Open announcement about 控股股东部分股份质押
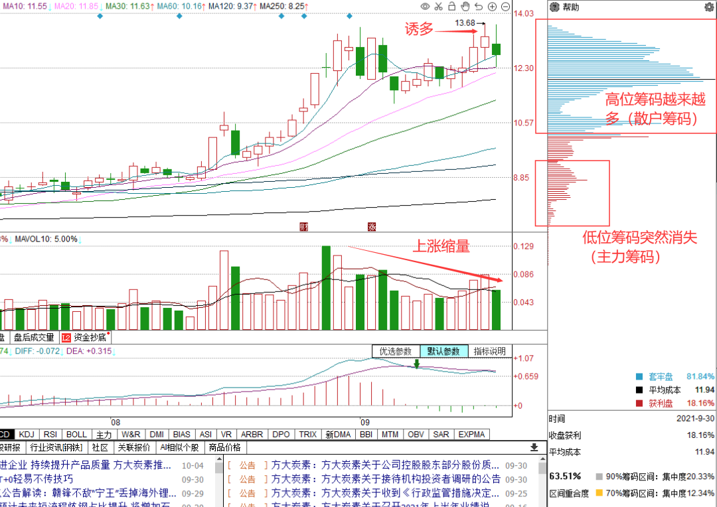This screenshot has width=717, height=507. (x=385, y=465)
